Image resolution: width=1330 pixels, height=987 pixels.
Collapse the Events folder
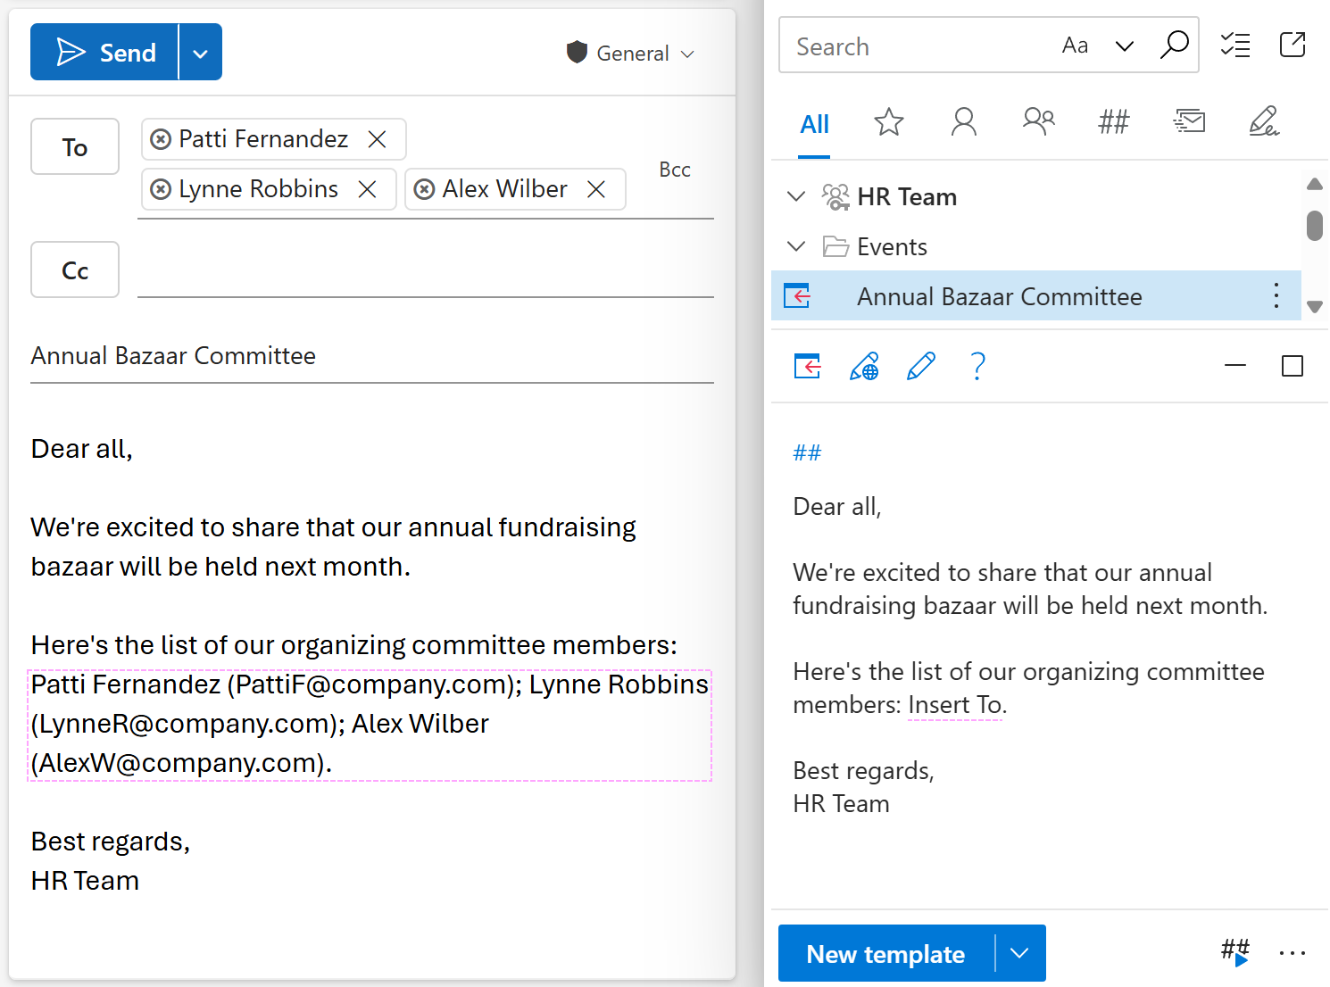point(795,246)
